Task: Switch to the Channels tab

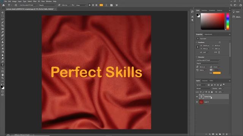Action: 205,81
